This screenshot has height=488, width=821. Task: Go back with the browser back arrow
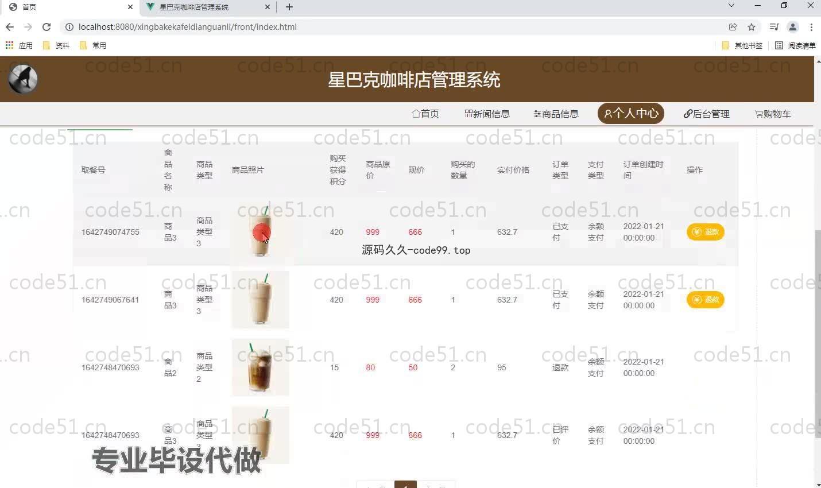10,27
